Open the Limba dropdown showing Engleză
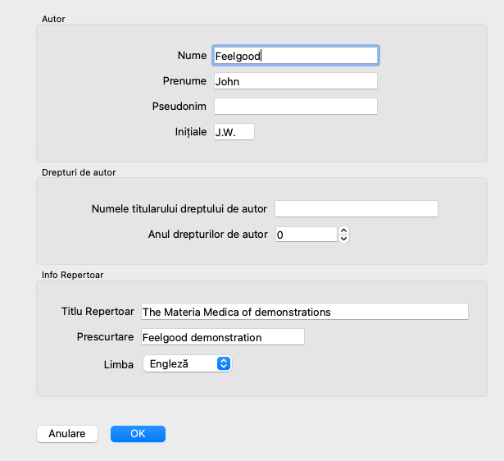504x461 pixels. 187,363
